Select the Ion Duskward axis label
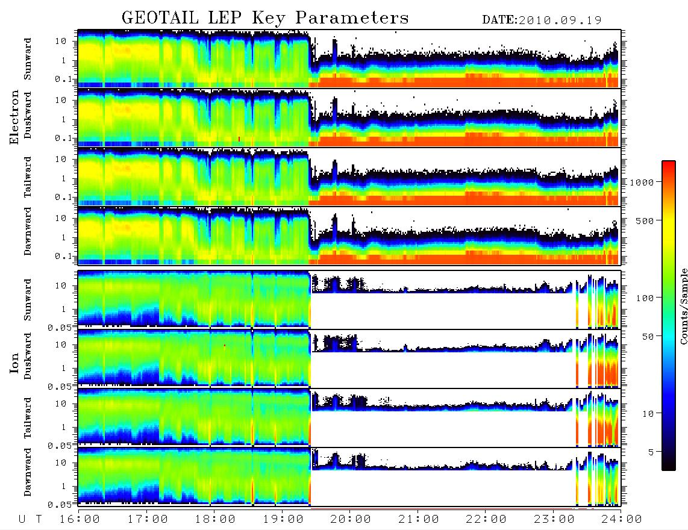Image resolution: width=688 pixels, height=530 pixels. (x=28, y=356)
